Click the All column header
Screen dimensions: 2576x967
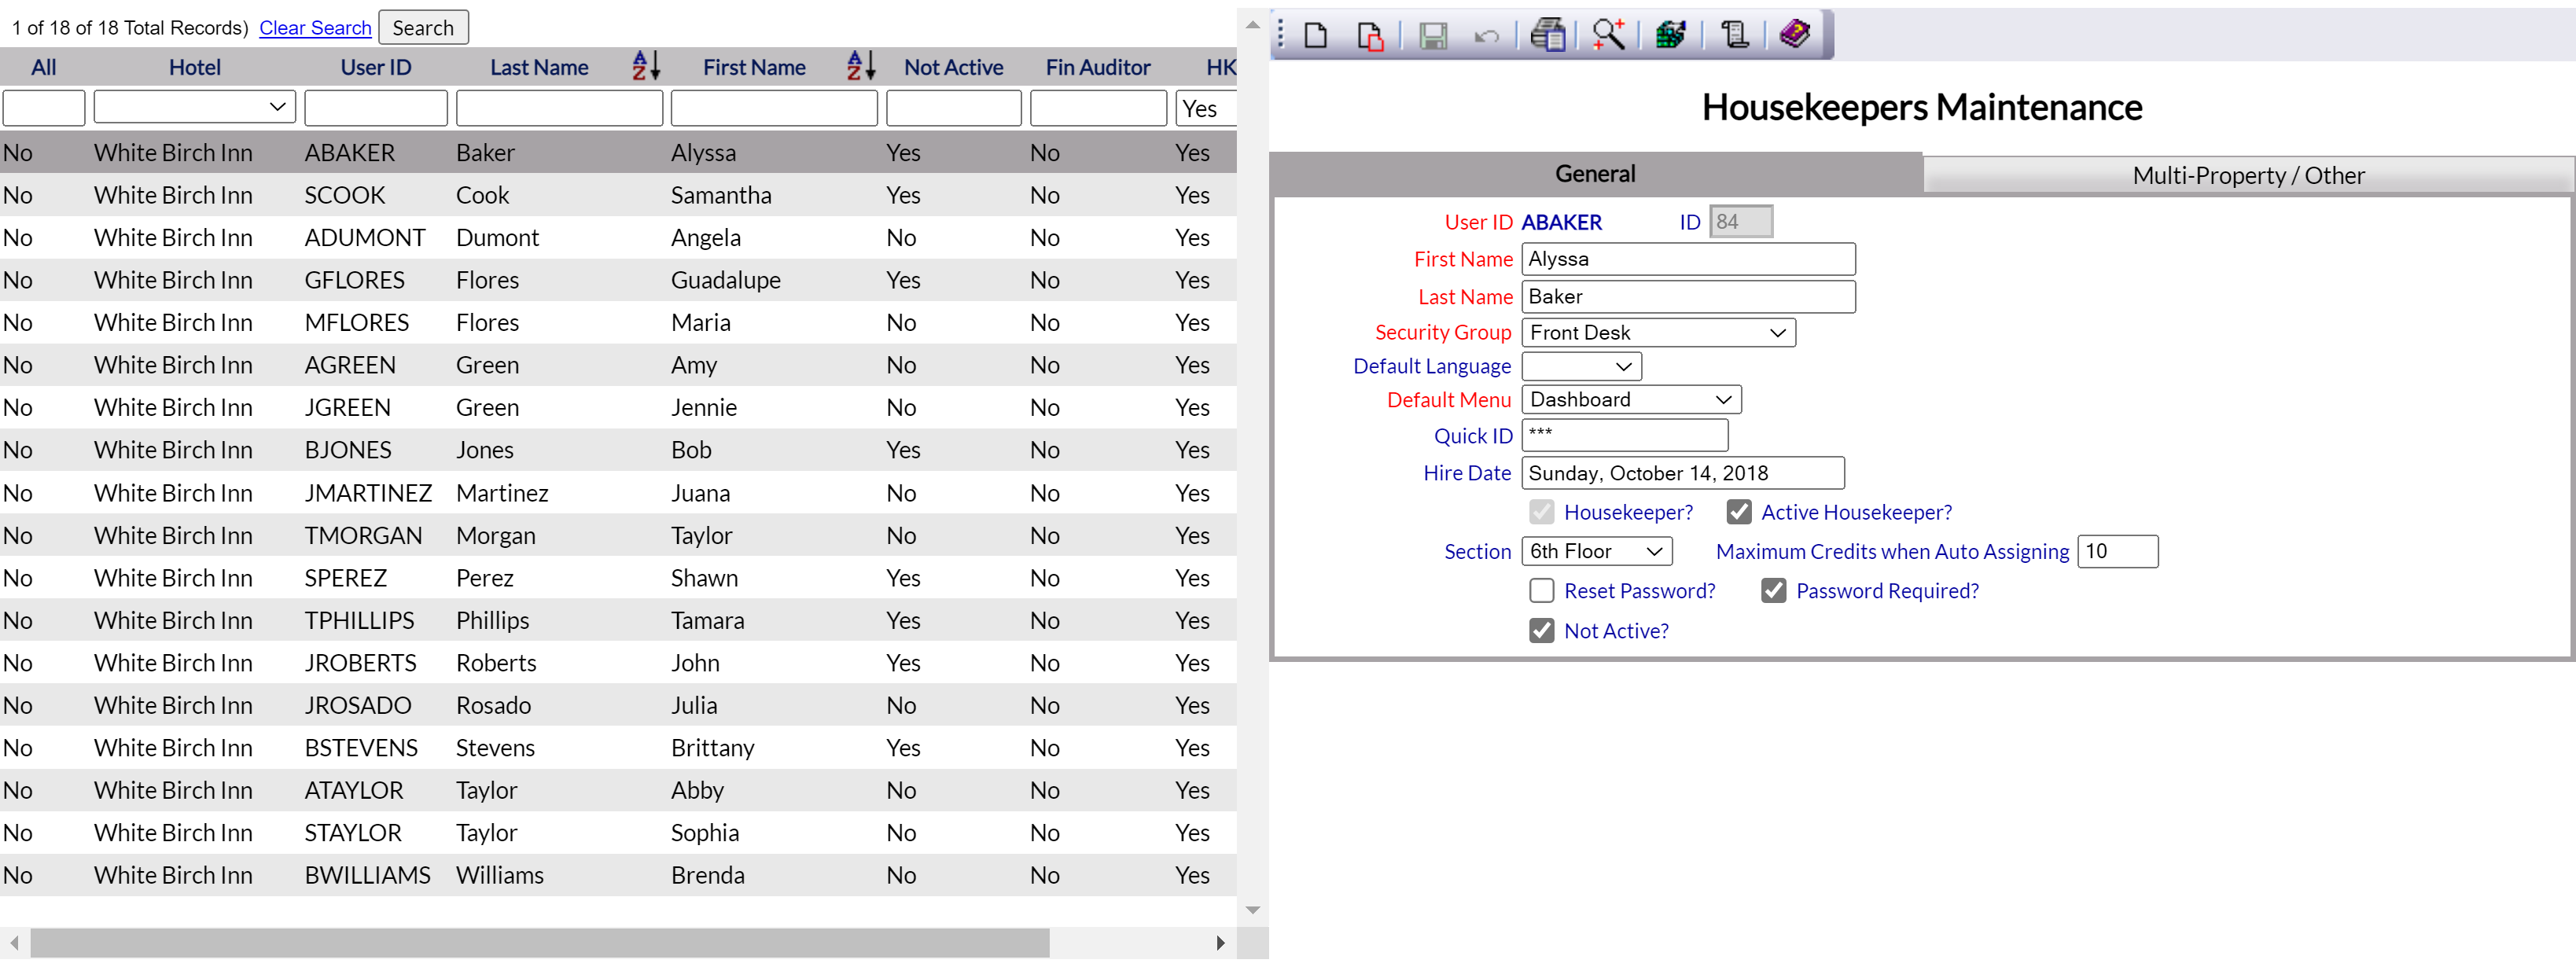click(43, 67)
